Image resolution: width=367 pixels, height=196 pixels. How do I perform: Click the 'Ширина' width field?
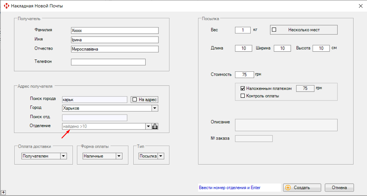[282, 48]
